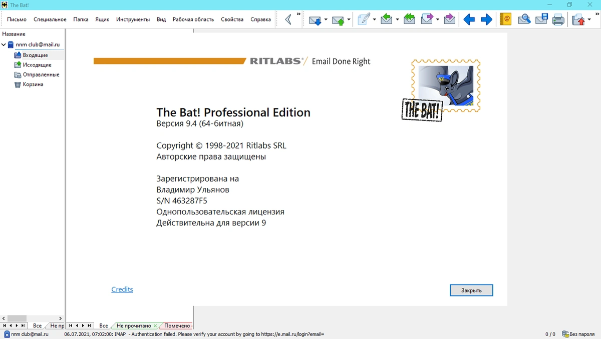Open the Ящик menu

[x=102, y=19]
